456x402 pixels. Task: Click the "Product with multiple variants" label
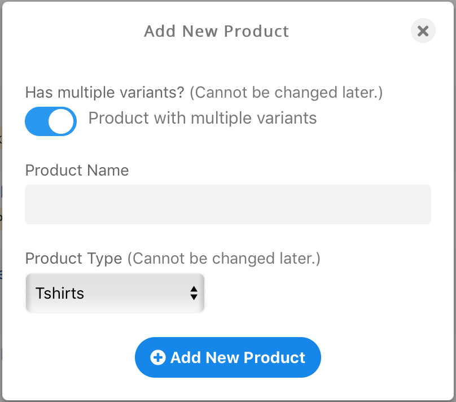point(203,119)
